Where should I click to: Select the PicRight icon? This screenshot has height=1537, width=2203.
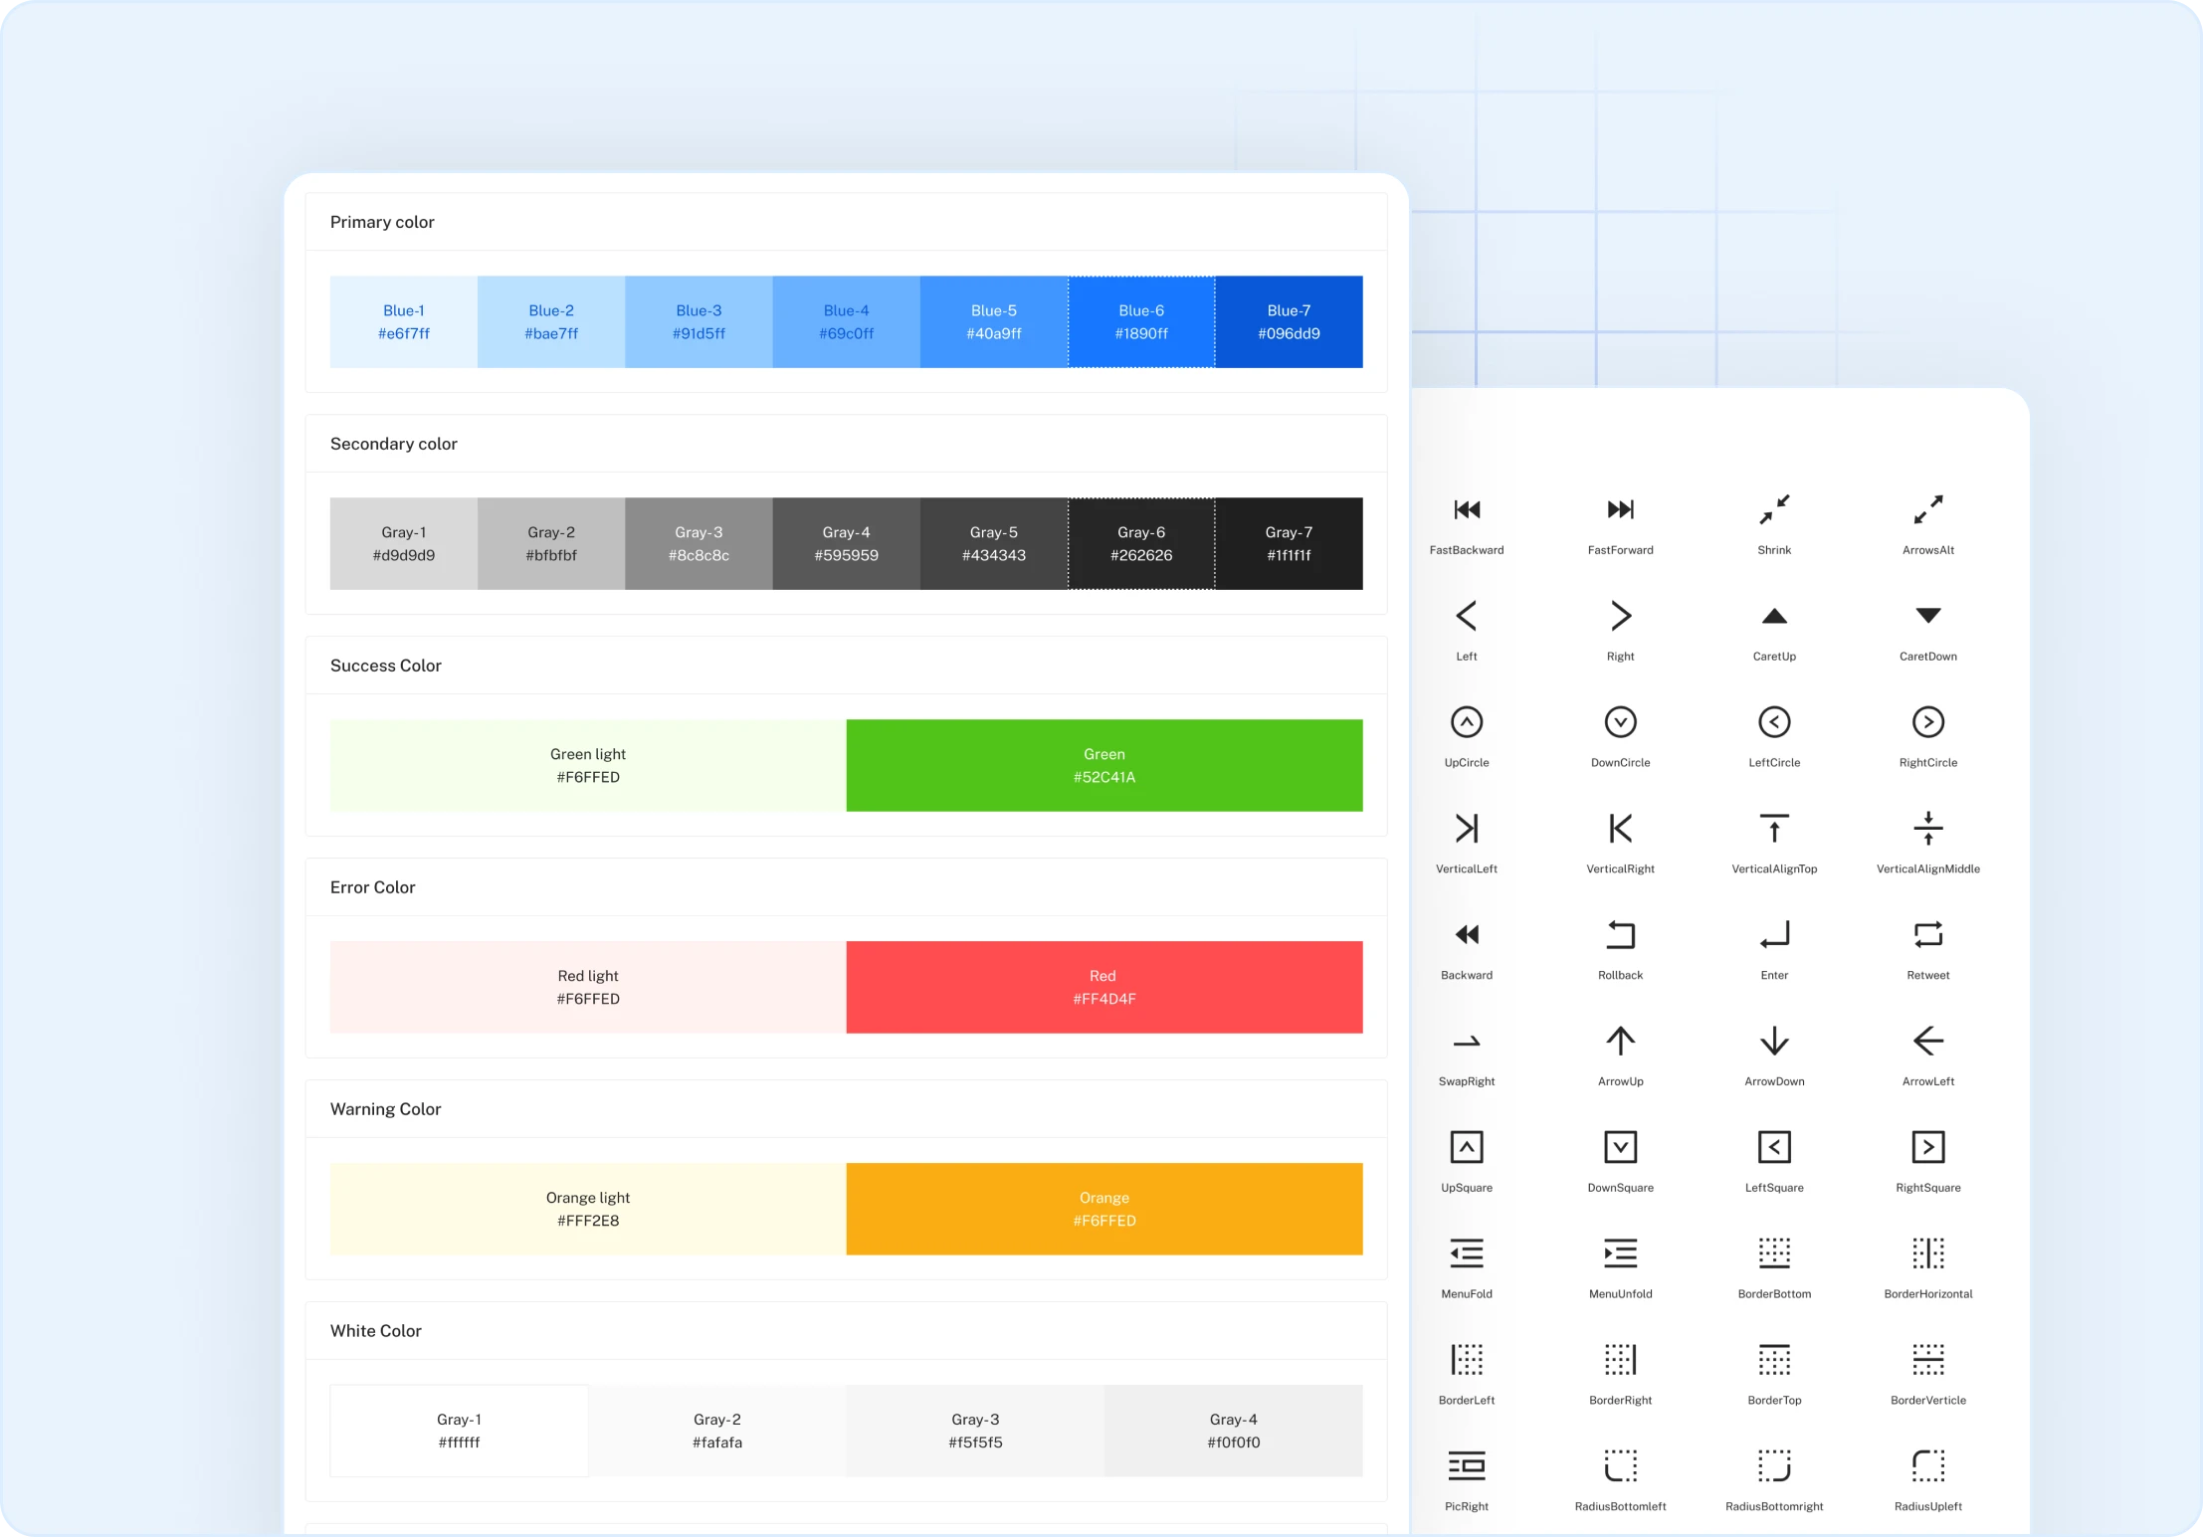coord(1467,1466)
